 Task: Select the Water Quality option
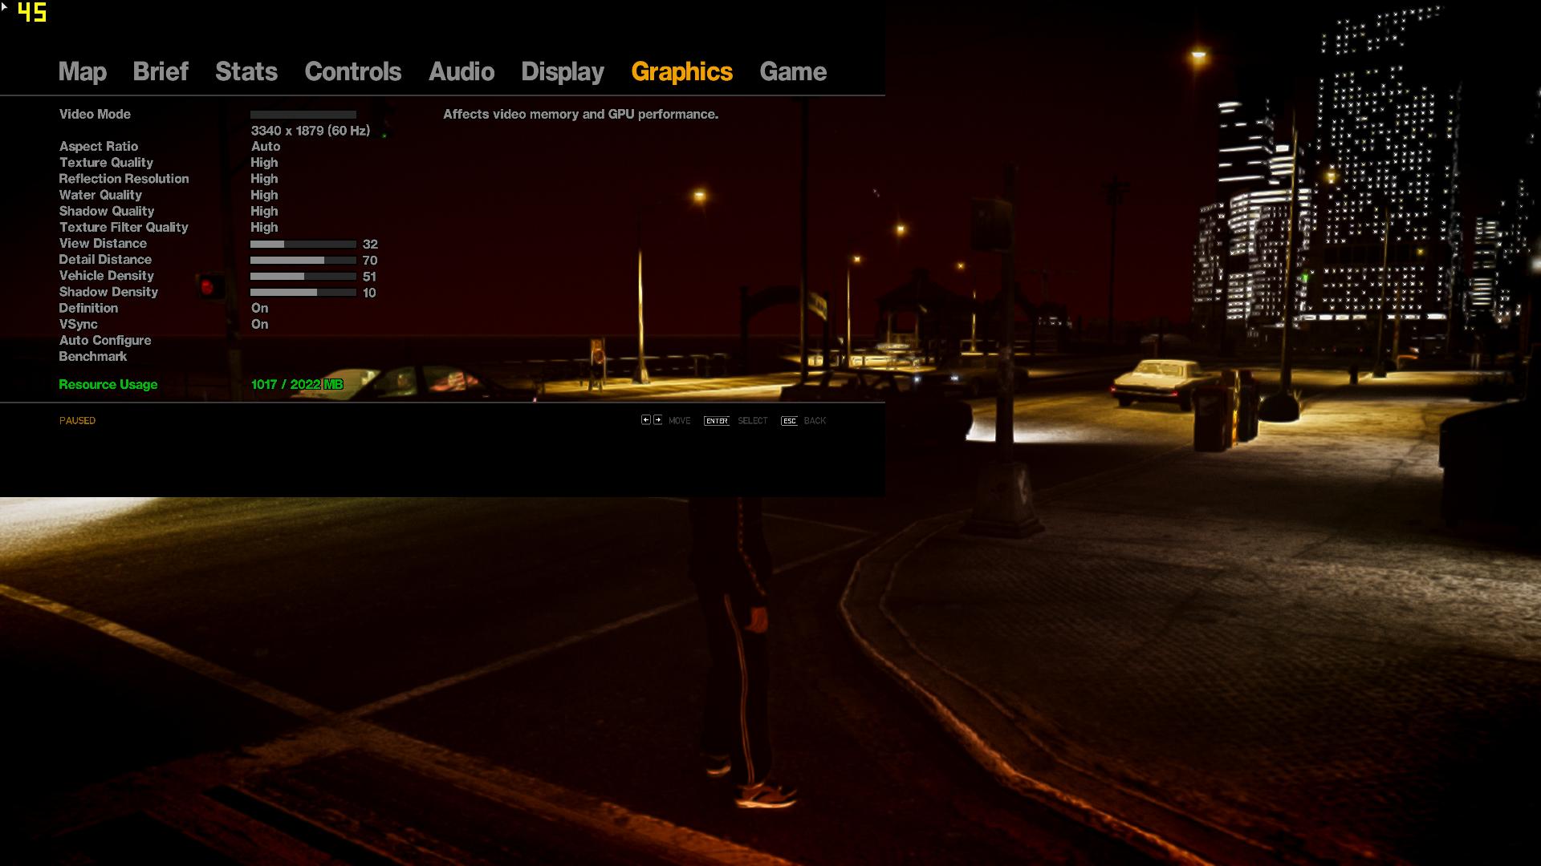tap(100, 195)
